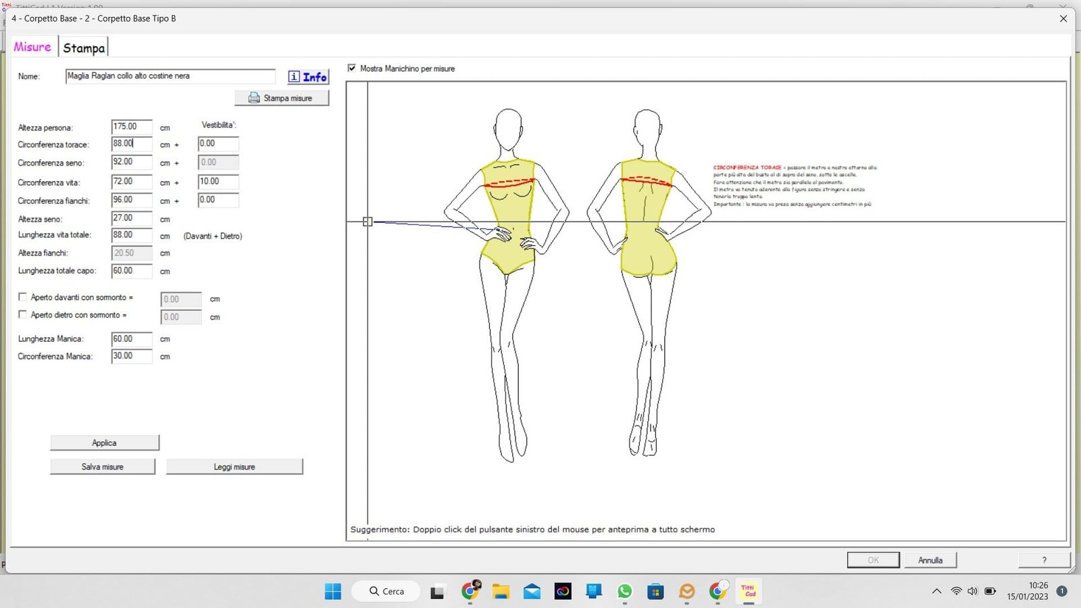Open Adobe Creative Cloud from the taskbar

(563, 592)
